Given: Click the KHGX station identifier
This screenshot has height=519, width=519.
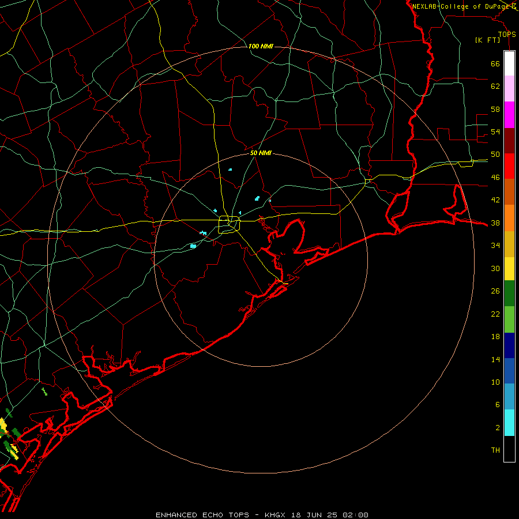Looking at the screenshot, I should [x=276, y=515].
